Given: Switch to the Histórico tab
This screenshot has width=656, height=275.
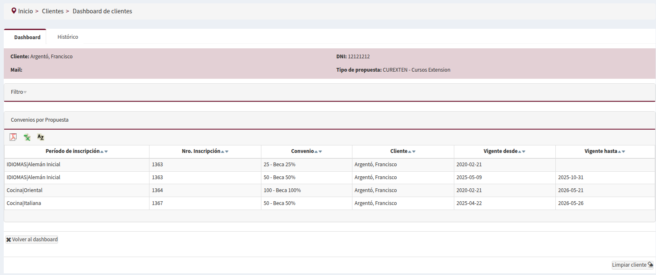Looking at the screenshot, I should (x=68, y=37).
